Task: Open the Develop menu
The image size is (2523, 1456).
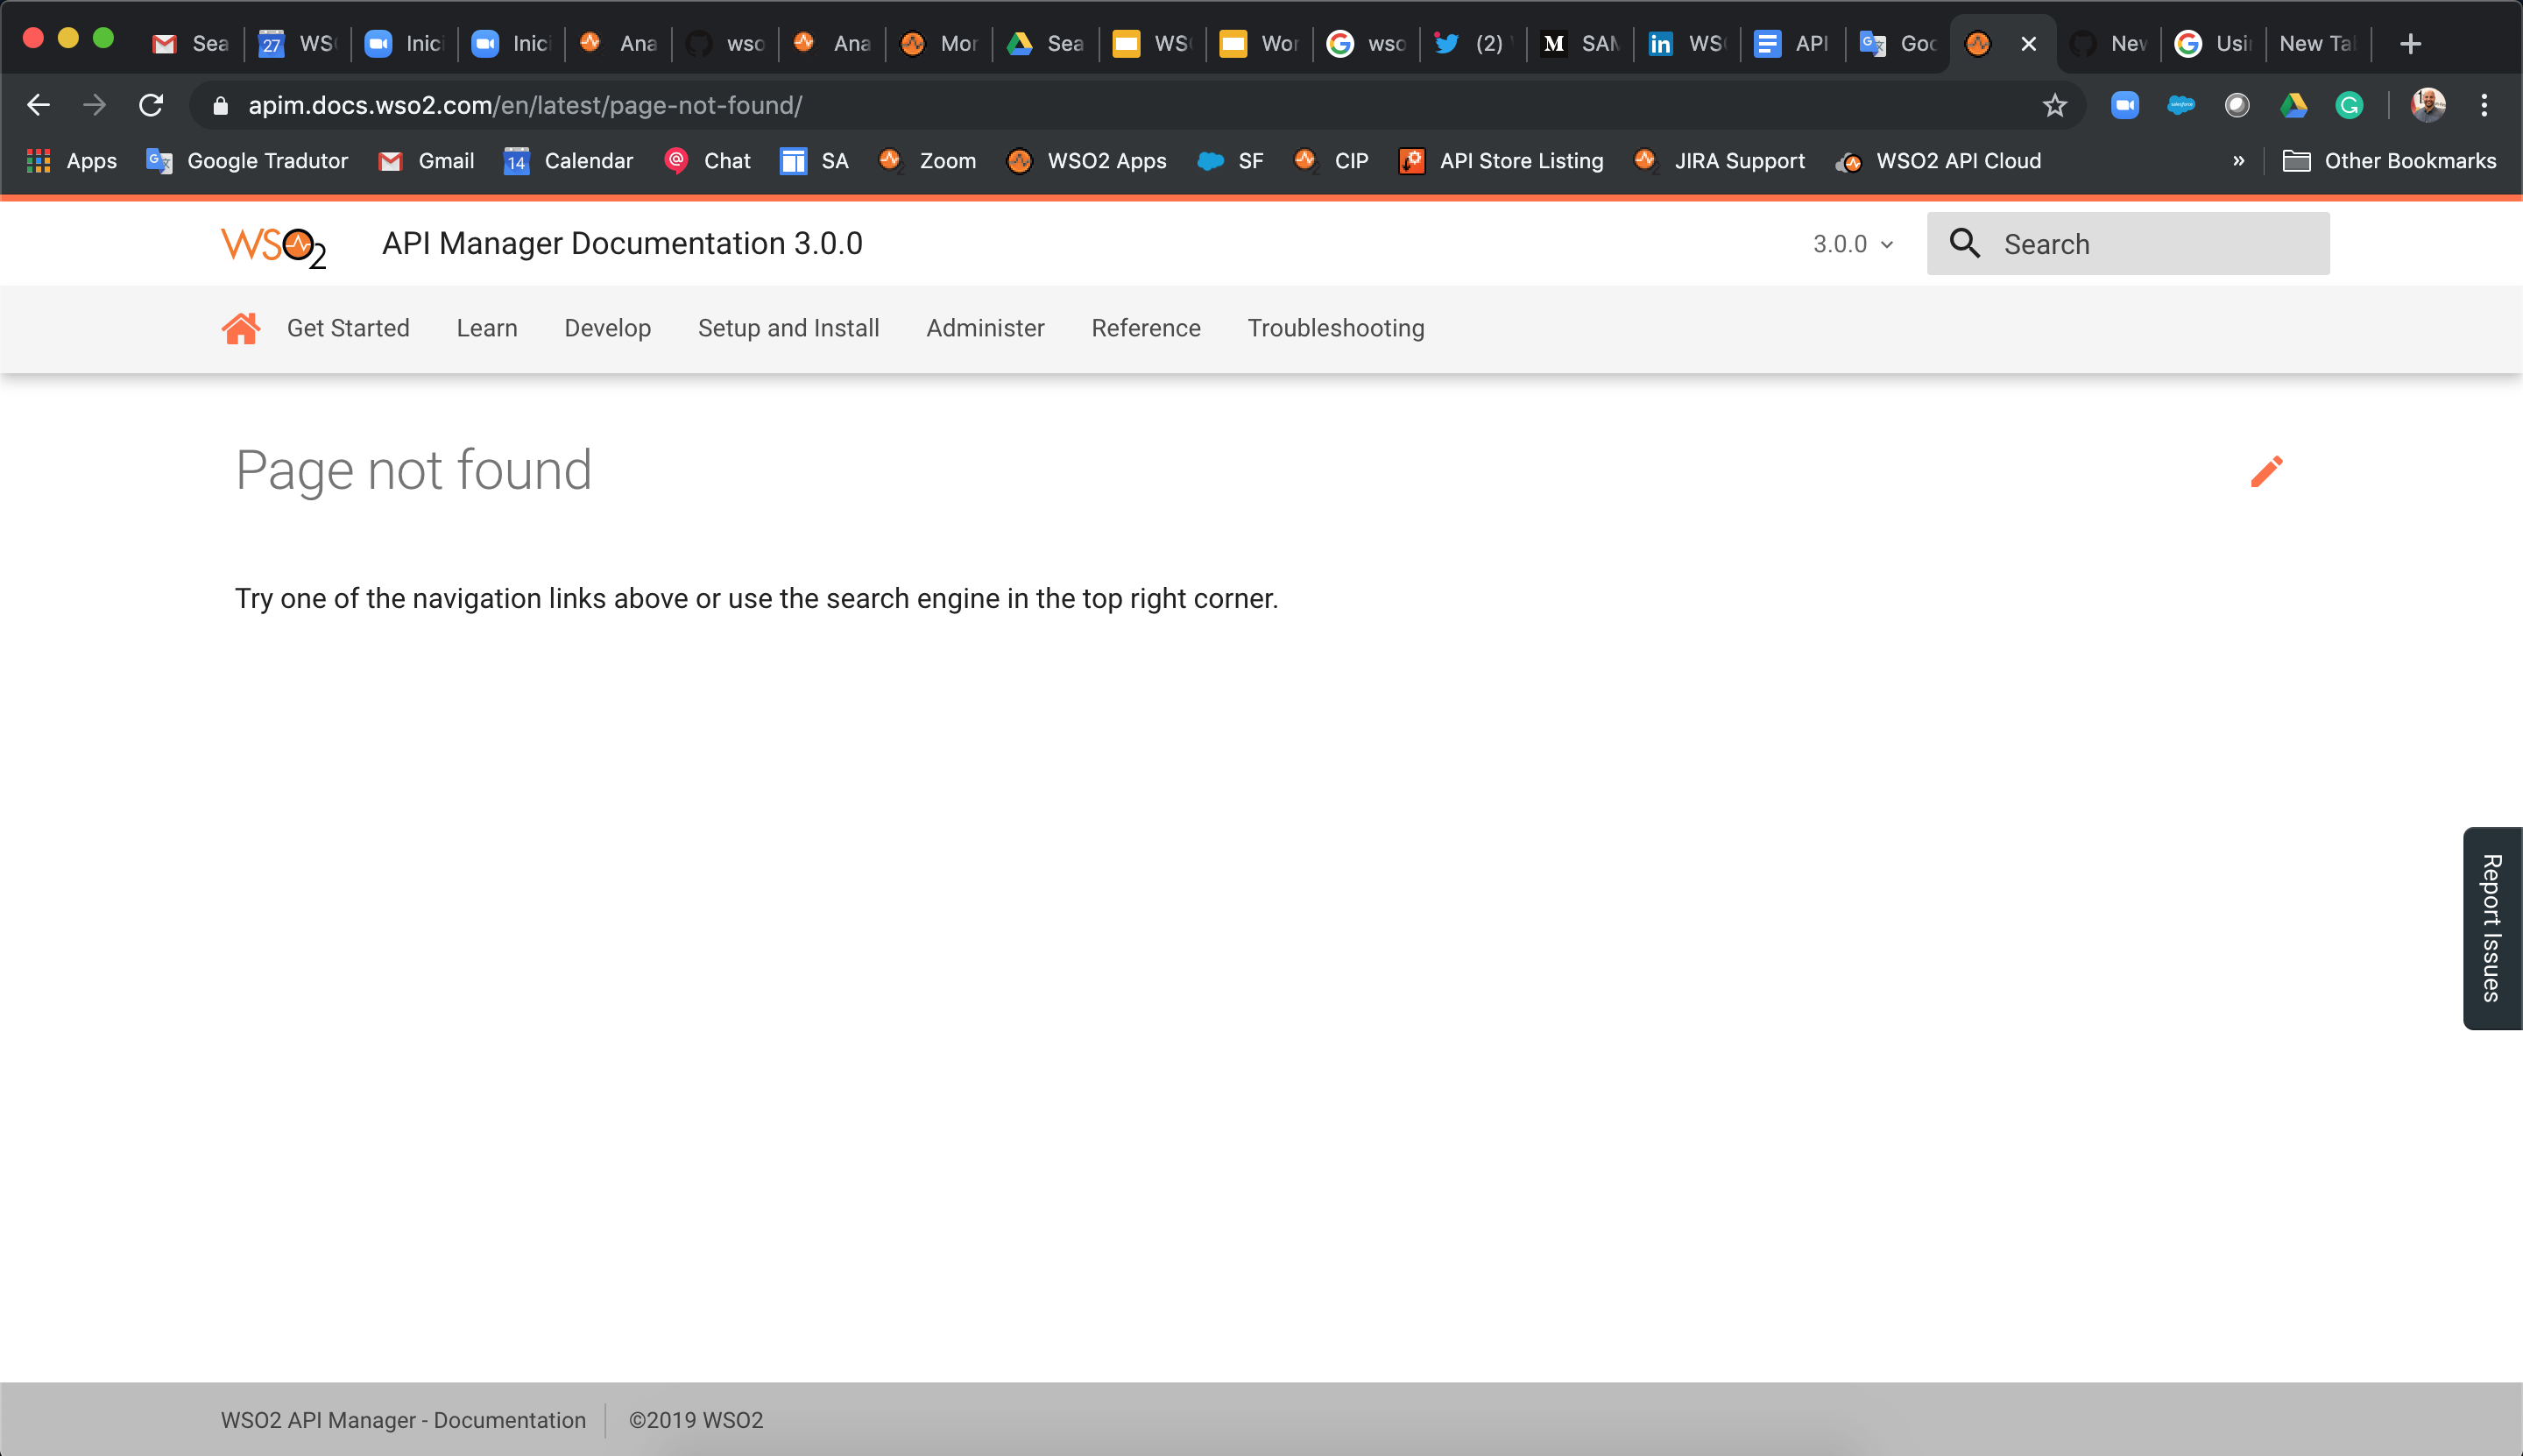Action: point(607,328)
